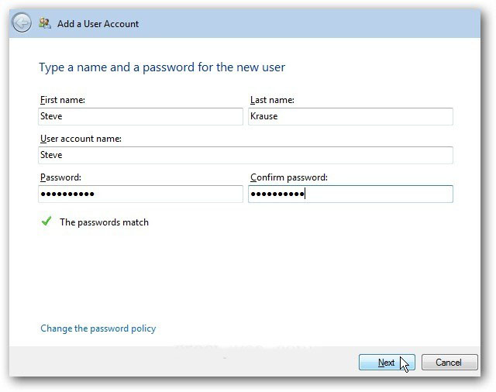Open the Change the password policy link

click(98, 328)
